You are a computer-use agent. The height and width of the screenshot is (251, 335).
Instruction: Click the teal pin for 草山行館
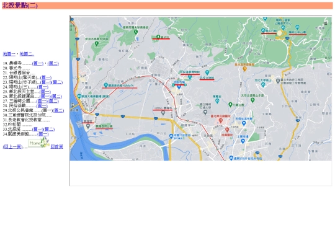pos(263,31)
